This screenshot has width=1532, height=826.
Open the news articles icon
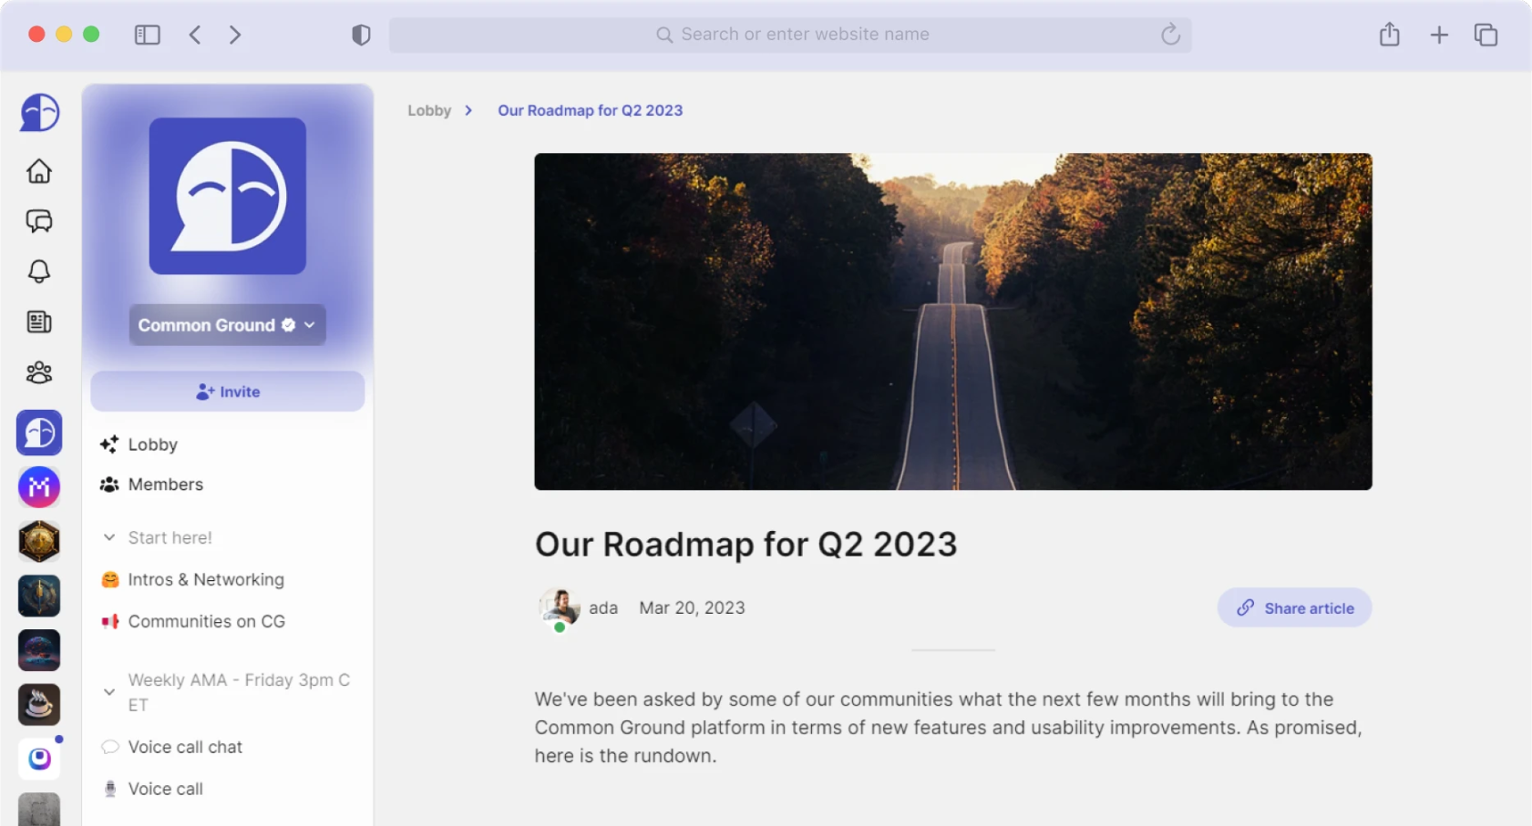[39, 321]
